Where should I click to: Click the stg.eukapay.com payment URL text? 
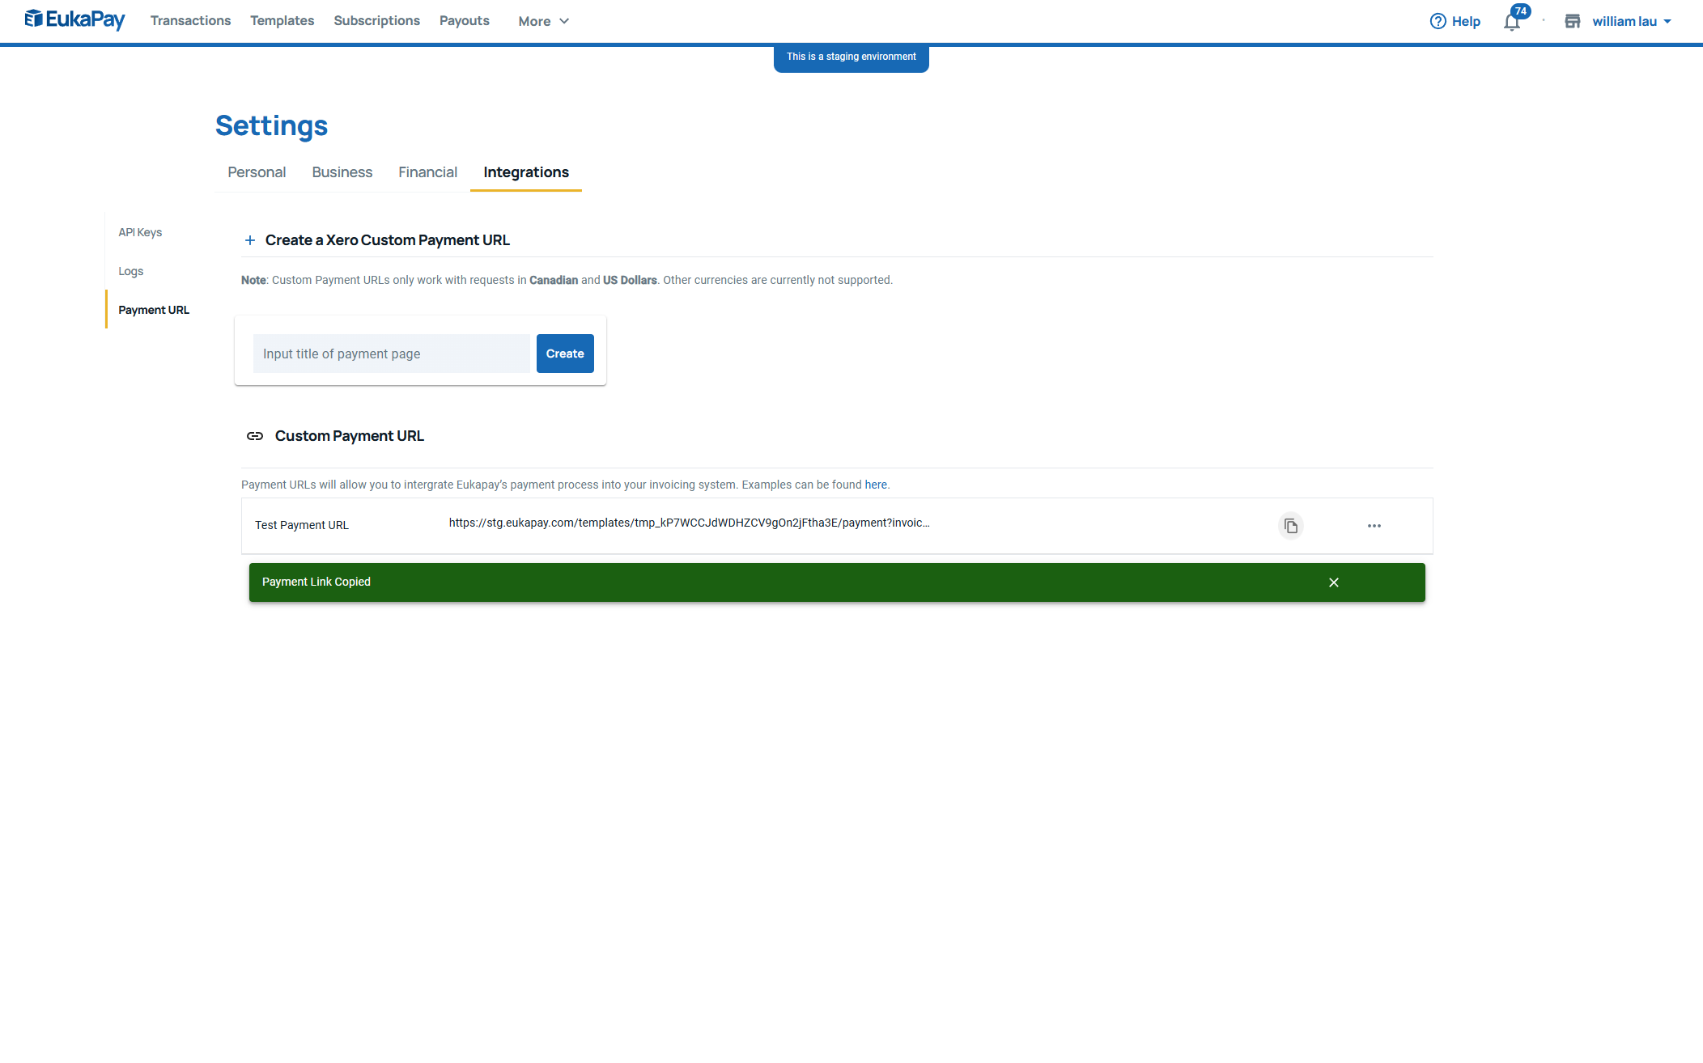coord(689,523)
